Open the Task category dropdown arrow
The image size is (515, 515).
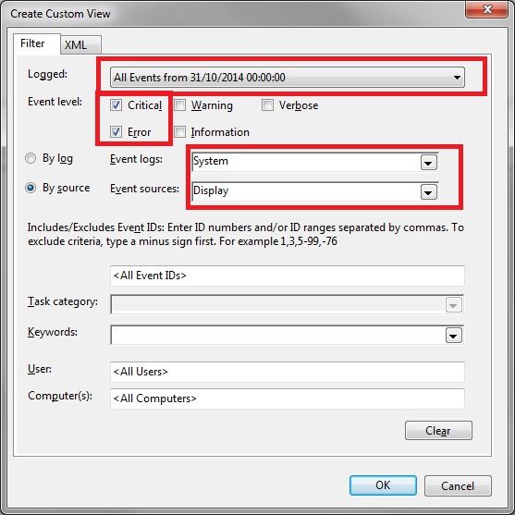click(454, 305)
